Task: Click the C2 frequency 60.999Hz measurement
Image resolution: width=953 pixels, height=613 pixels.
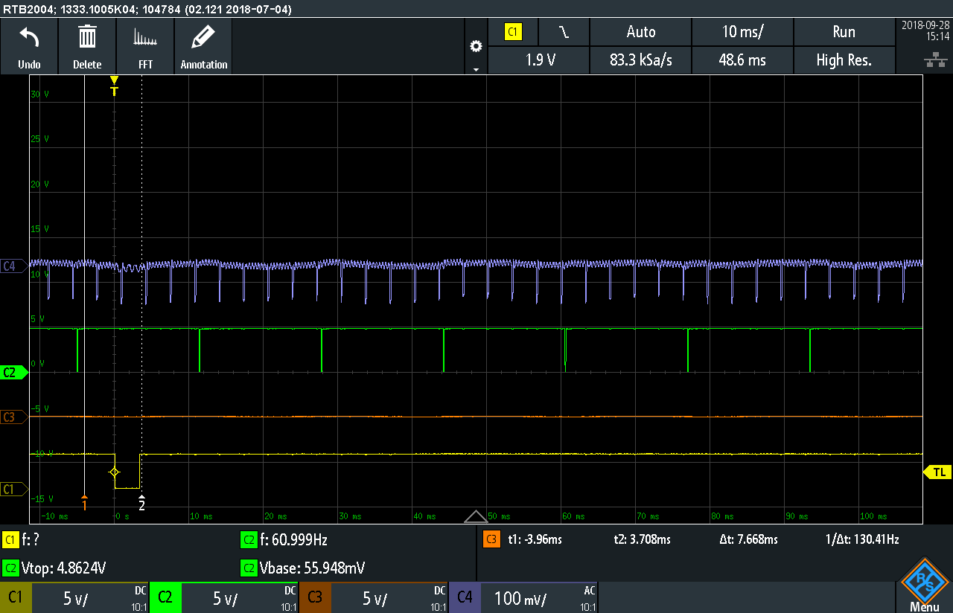Action: (293, 539)
